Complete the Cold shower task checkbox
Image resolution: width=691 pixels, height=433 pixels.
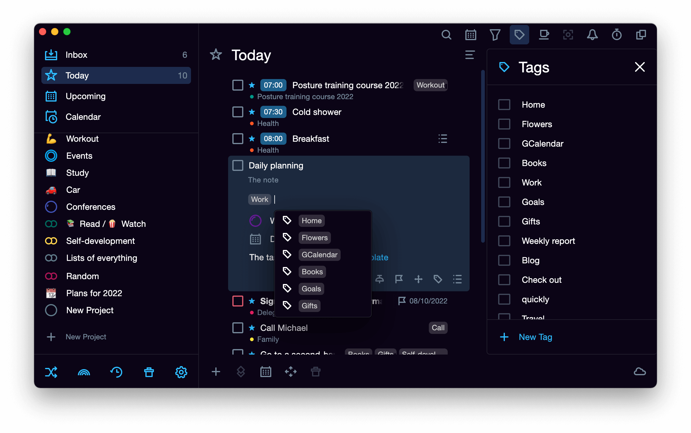coord(238,112)
